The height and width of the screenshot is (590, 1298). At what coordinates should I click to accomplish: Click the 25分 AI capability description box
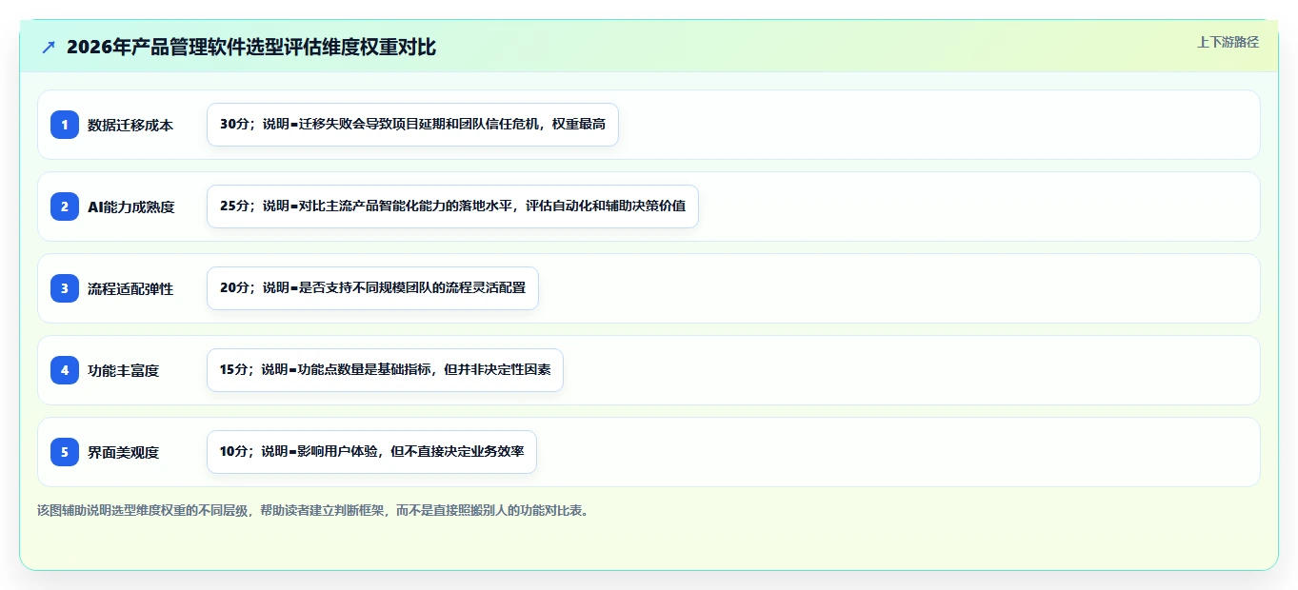click(x=452, y=206)
